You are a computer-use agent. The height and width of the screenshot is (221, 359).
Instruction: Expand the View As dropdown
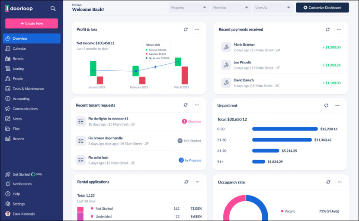272,8
